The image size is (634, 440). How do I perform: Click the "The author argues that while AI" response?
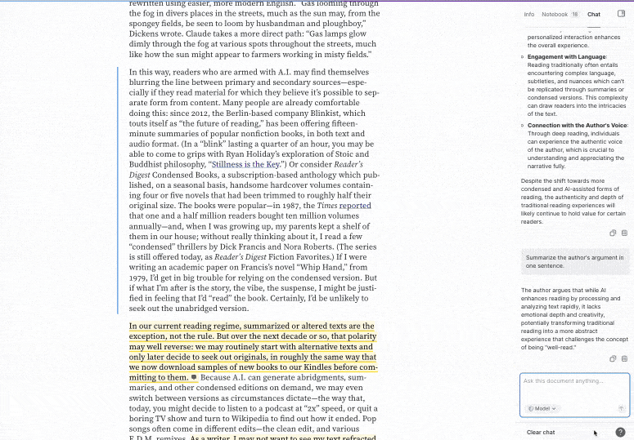point(574,318)
